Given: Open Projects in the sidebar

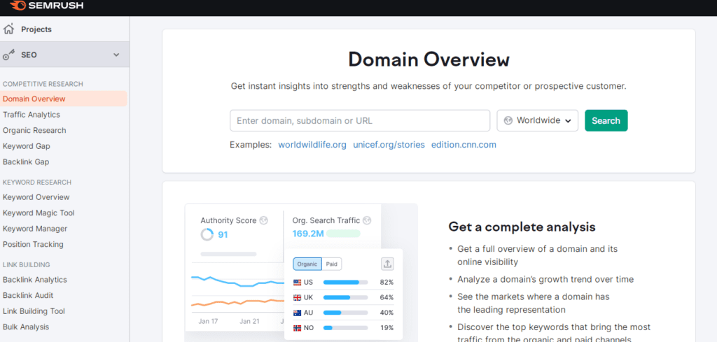Looking at the screenshot, I should pyautogui.click(x=36, y=29).
